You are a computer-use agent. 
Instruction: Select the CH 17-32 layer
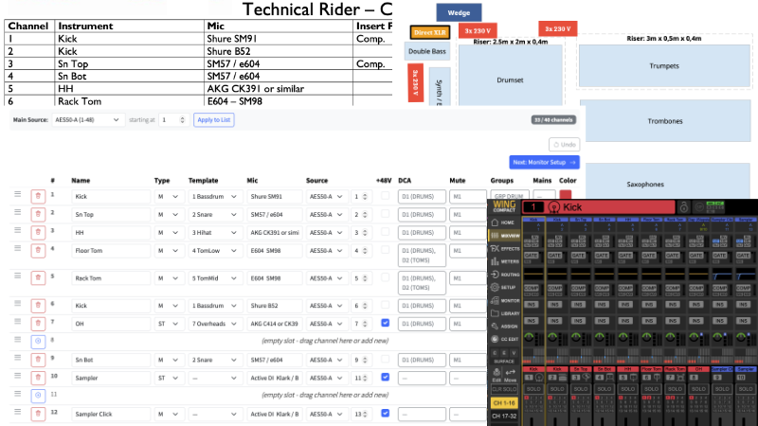[x=504, y=416]
